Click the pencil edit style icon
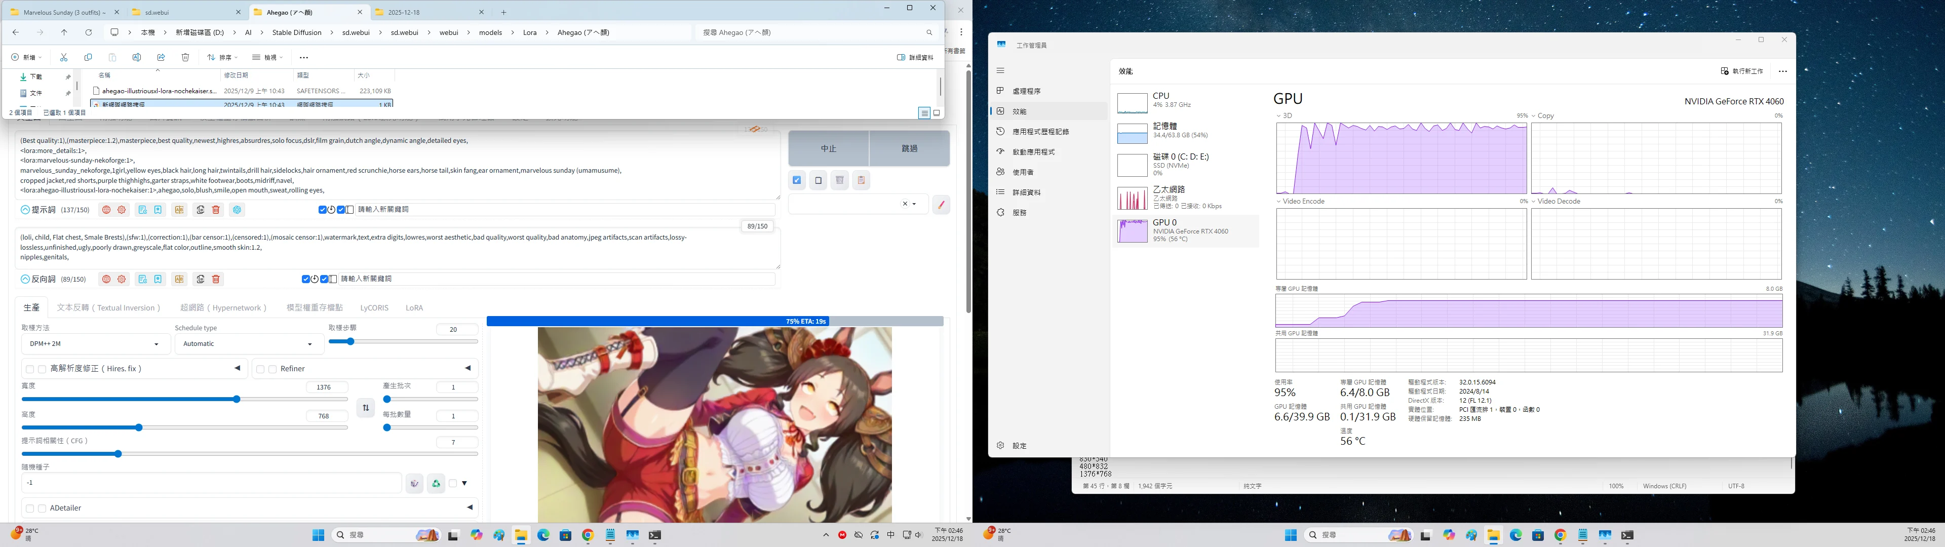 click(x=941, y=205)
